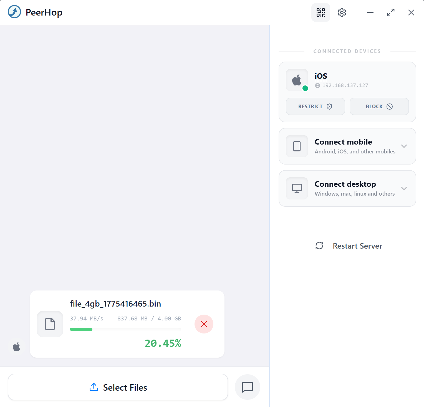
Task: Click IP address 192.168.137.127
Action: point(345,85)
